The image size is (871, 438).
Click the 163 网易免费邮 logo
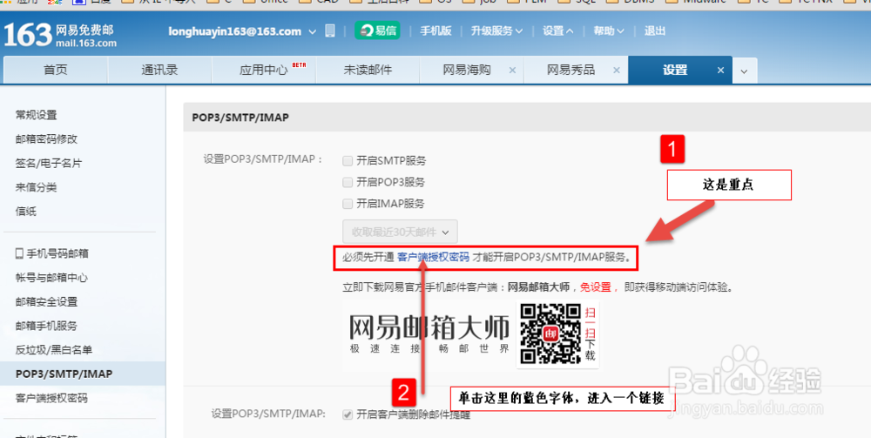[x=61, y=35]
